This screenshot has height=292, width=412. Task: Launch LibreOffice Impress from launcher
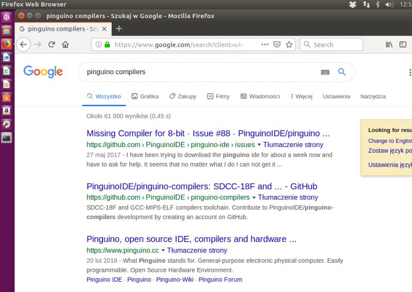coord(6,84)
